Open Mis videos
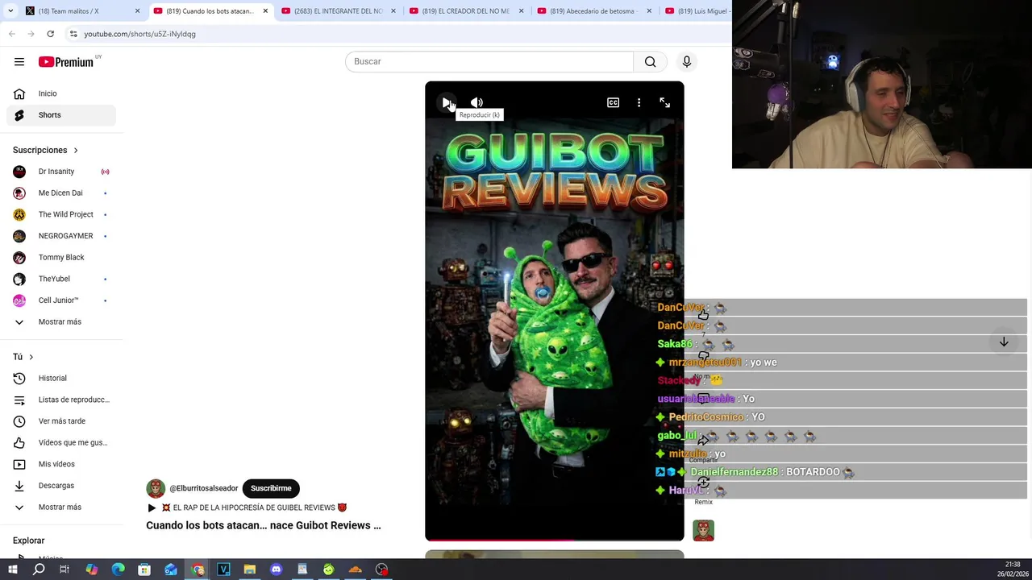The height and width of the screenshot is (580, 1032). pos(61,464)
